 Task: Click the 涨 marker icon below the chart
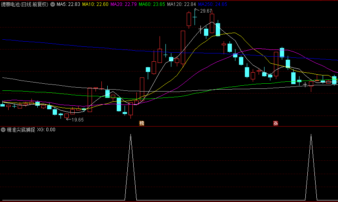276,123
